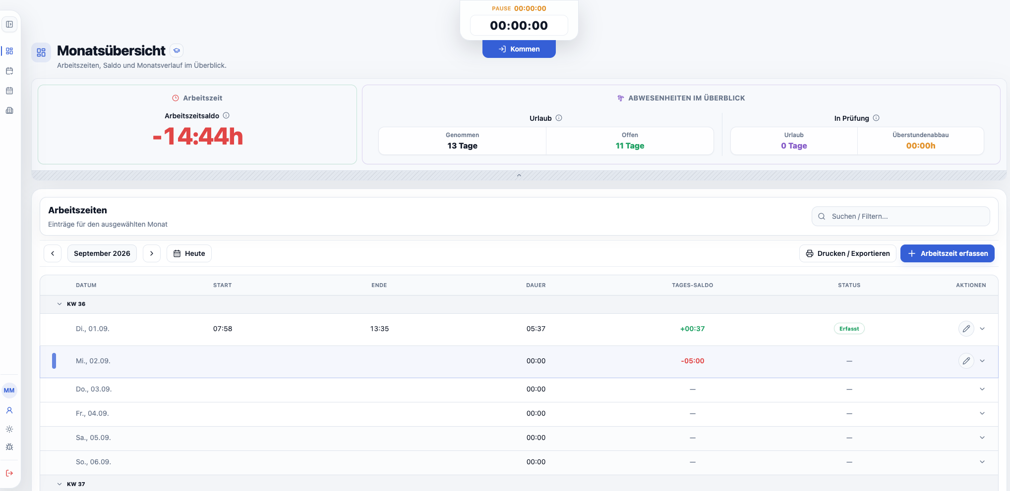Open the calendar days icon in sidebar
Screen dimensions: 1010x491
tap(9, 91)
